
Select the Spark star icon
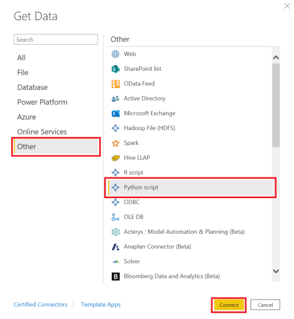pyautogui.click(x=115, y=143)
